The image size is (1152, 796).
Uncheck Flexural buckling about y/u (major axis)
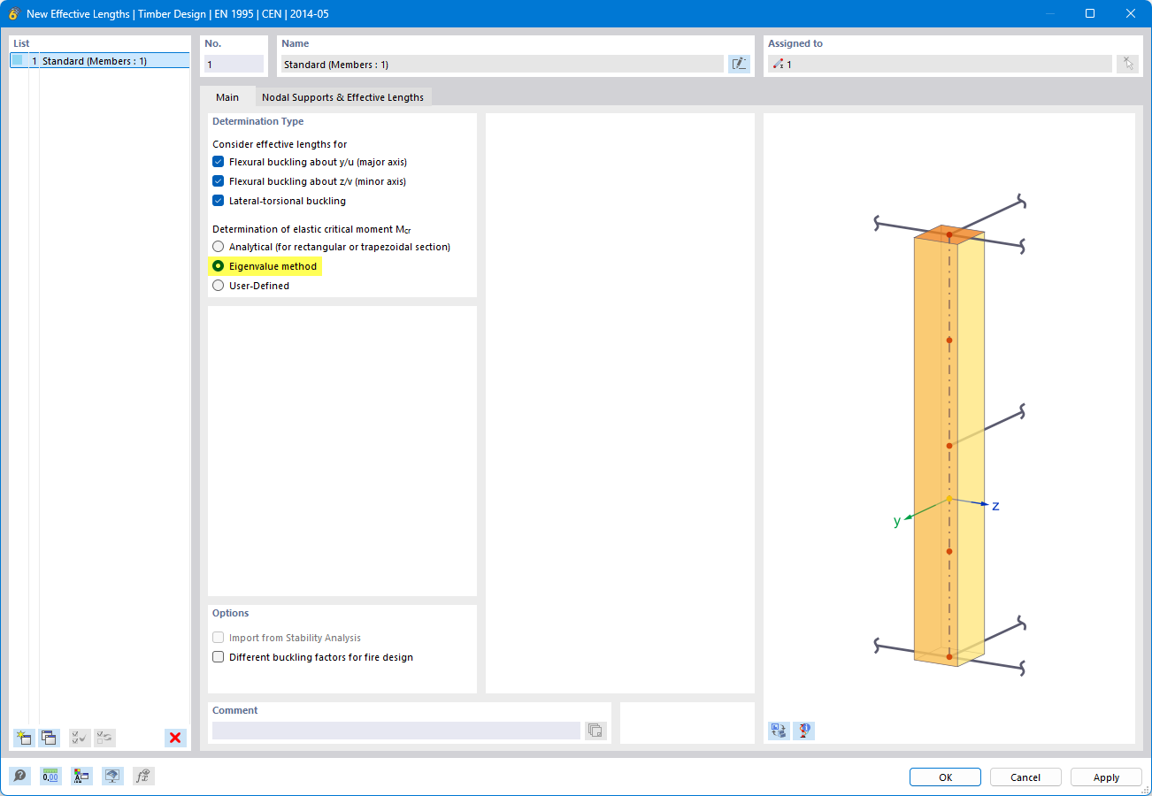point(219,162)
